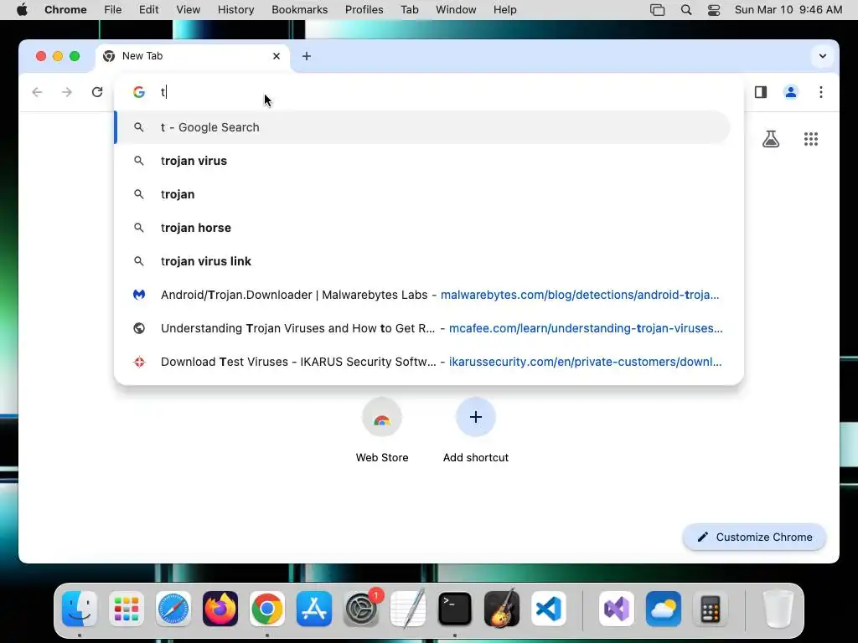This screenshot has height=643, width=858.
Task: Launch Visual Studio Code from the dock
Action: 548,609
